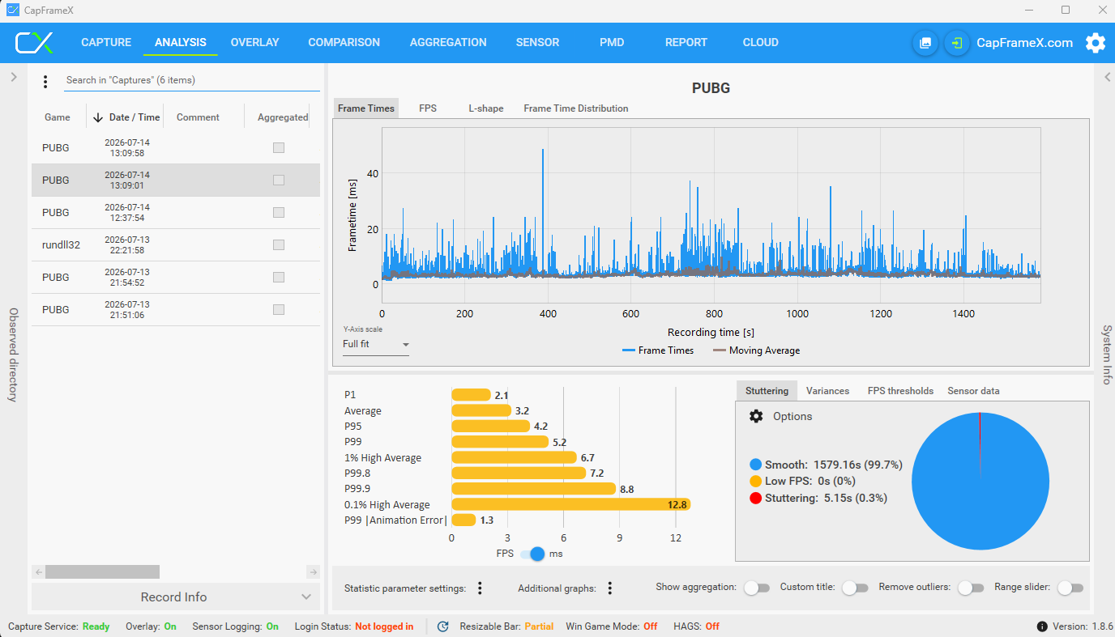The width and height of the screenshot is (1115, 637).
Task: Select the Frame Time Distribution tab
Action: [576, 108]
